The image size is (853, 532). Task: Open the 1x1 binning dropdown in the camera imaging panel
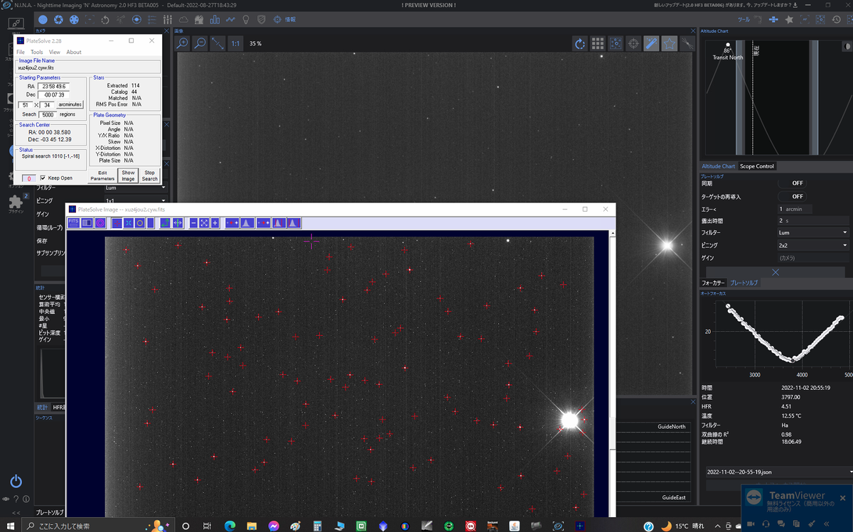coord(134,200)
